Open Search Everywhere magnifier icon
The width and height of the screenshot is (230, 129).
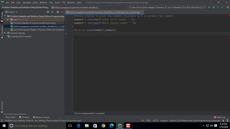click(x=227, y=7)
